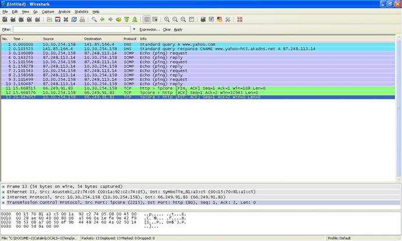Edit display filters from the toolbar
The image size is (402, 241).
pyautogui.click(x=211, y=19)
